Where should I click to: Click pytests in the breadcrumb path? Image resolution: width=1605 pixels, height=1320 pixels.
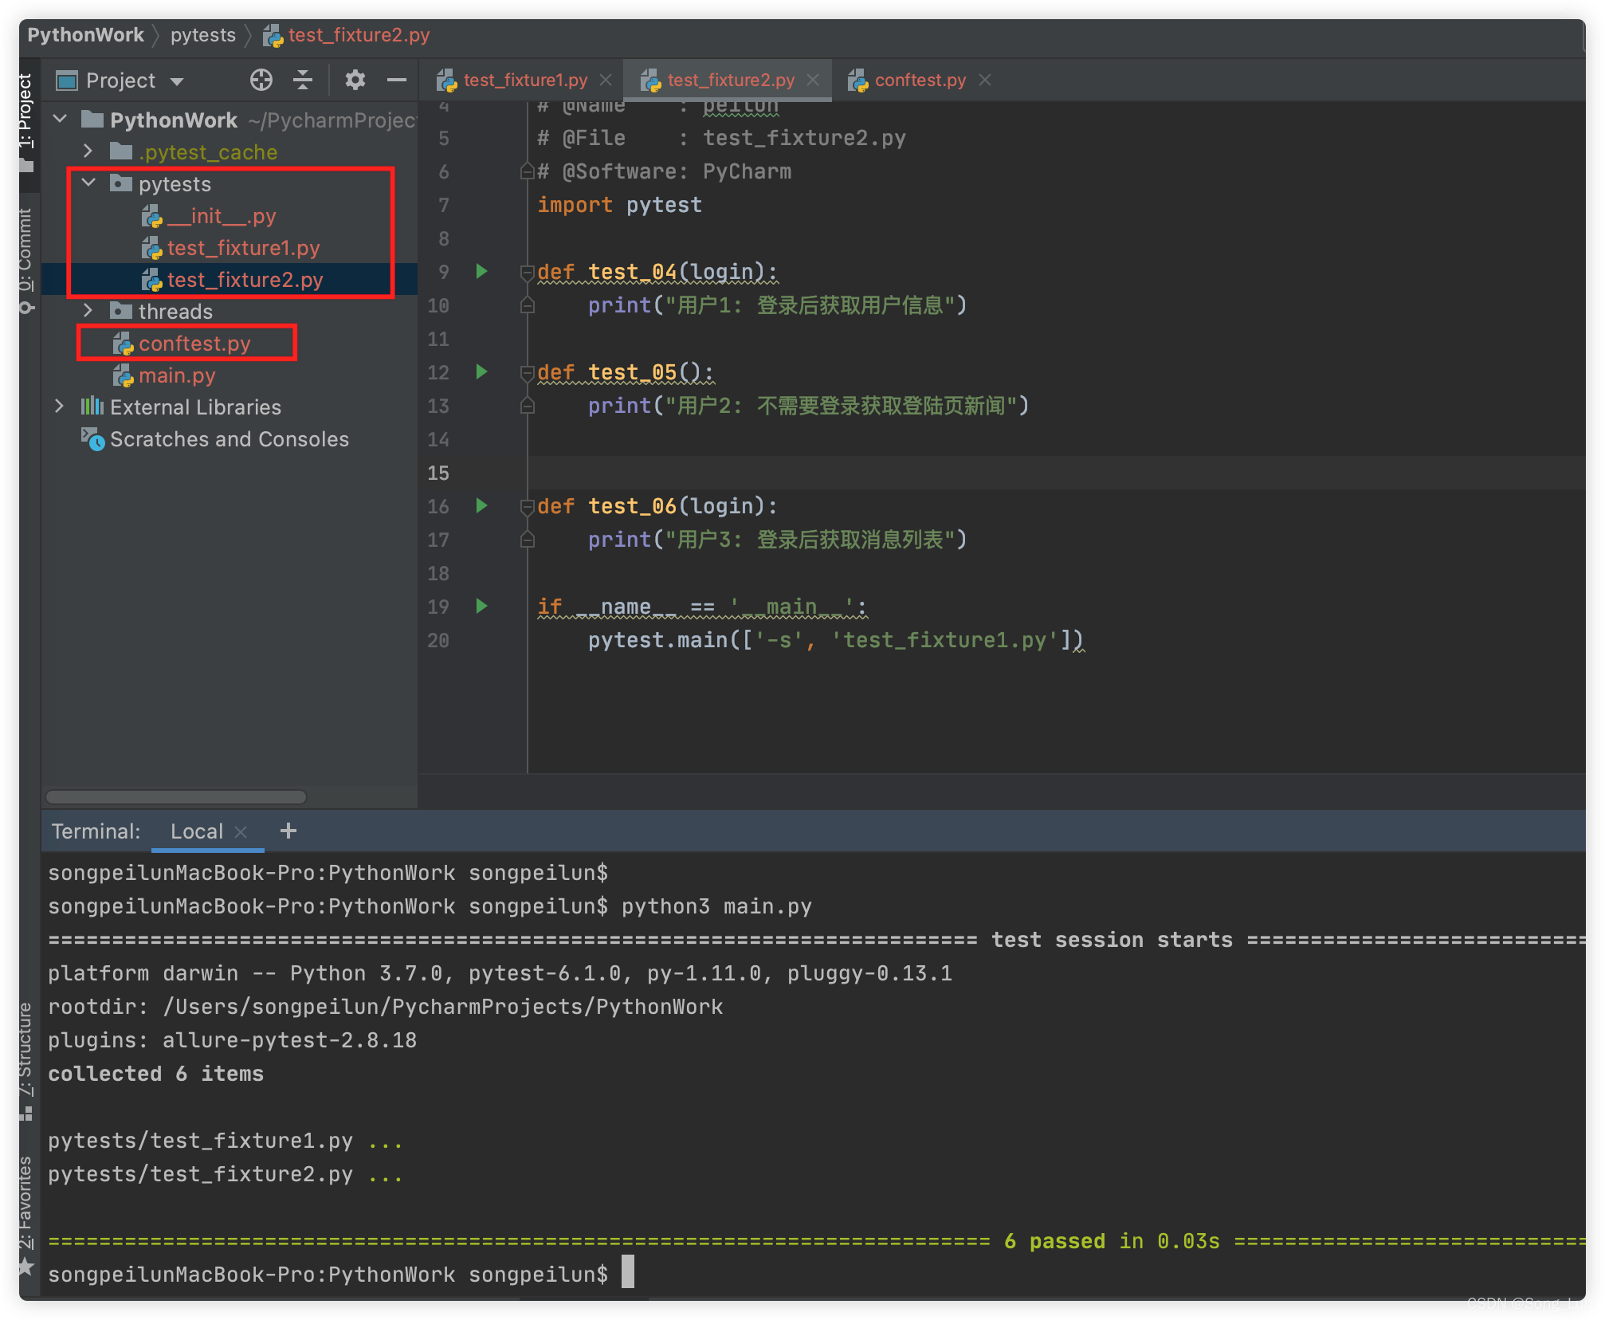(x=202, y=35)
